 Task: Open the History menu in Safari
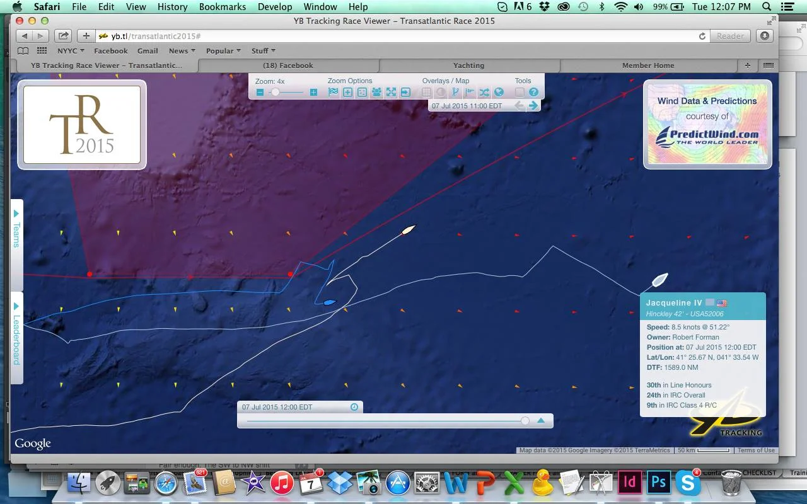(x=171, y=7)
